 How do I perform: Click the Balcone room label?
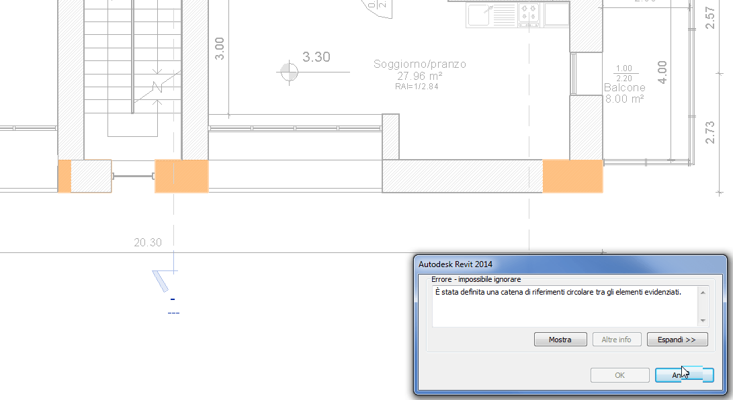[625, 88]
